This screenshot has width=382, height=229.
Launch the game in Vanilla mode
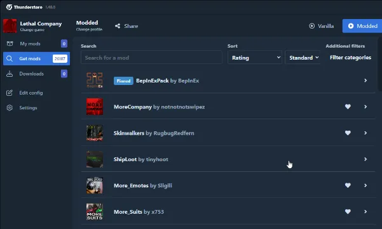pos(322,26)
